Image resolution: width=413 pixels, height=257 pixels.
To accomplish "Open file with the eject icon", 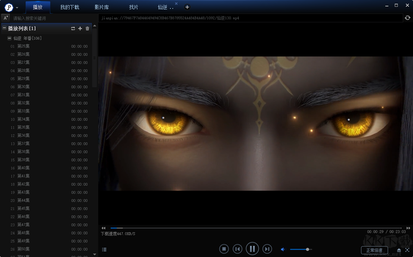I will click(399, 250).
